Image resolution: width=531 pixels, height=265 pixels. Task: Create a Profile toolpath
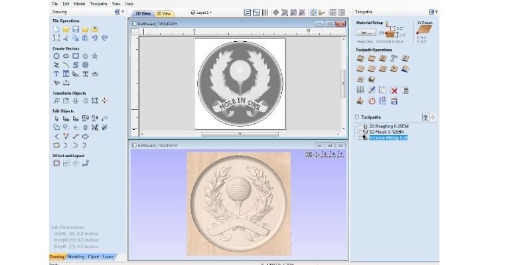tap(360, 58)
